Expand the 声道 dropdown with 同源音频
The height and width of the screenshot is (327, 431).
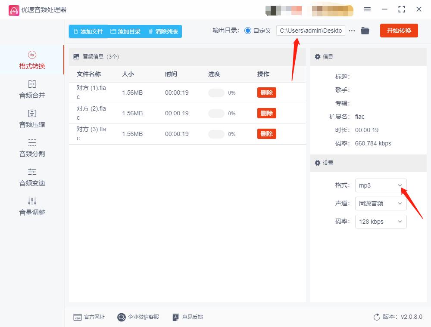click(x=381, y=204)
